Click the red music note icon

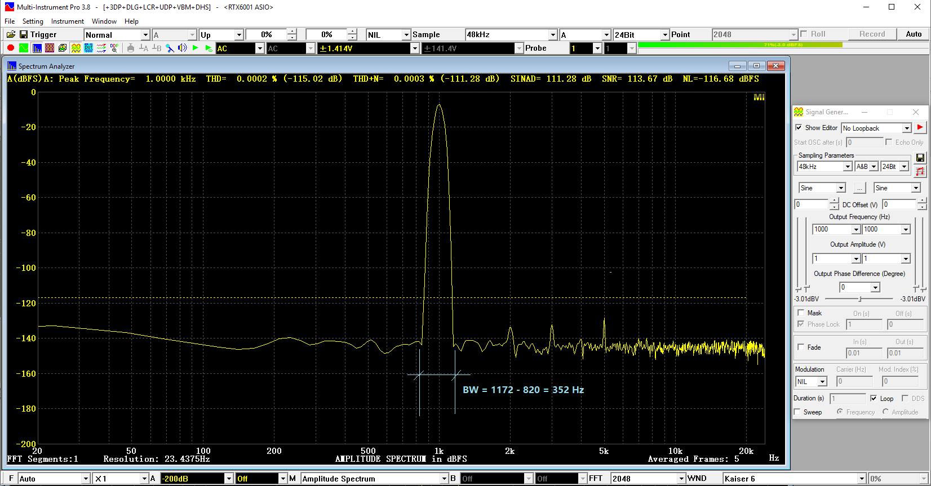click(x=920, y=171)
